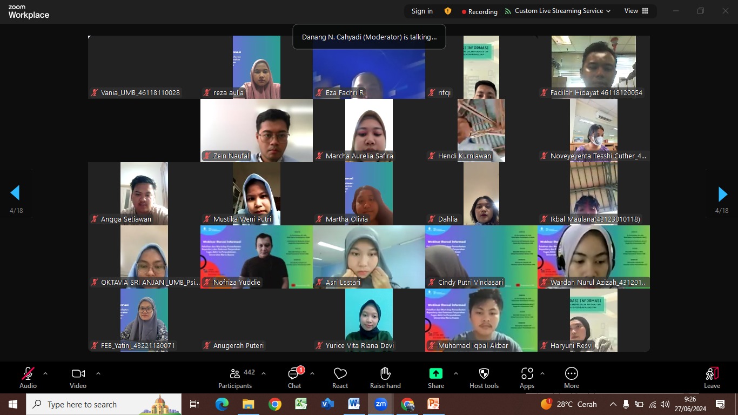Start screen sharing with Share
The height and width of the screenshot is (415, 738).
pos(435,374)
